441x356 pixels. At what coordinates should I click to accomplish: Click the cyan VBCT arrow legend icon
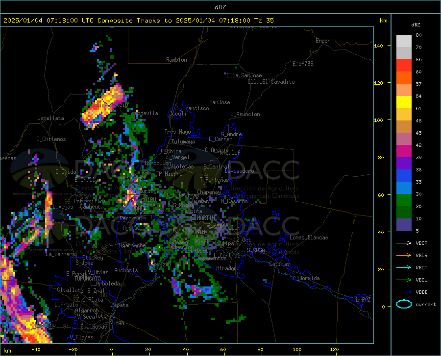click(x=404, y=267)
